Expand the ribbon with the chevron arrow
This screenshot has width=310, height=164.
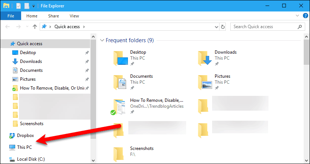pos(297,16)
